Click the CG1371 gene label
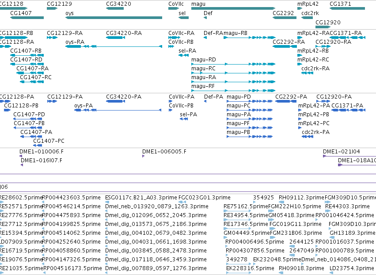376x275 pixels. pyautogui.click(x=340, y=4)
